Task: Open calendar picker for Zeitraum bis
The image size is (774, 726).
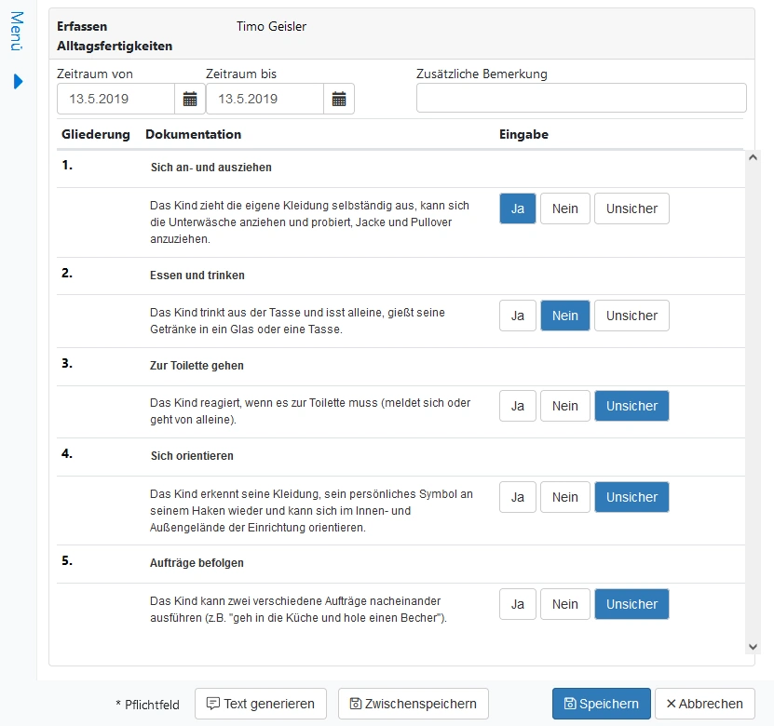Action: click(339, 99)
